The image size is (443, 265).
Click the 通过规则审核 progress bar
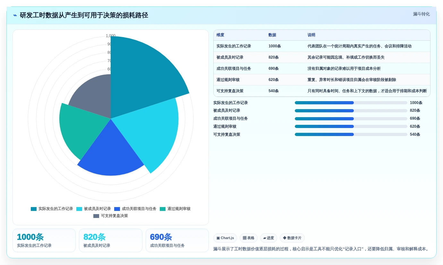pyautogui.click(x=351, y=126)
